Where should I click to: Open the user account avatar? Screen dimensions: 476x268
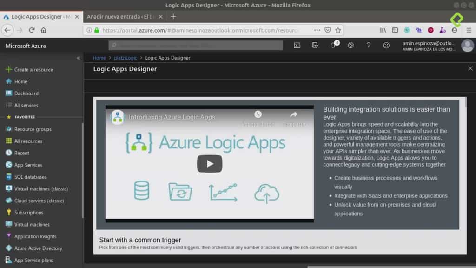coord(467,46)
